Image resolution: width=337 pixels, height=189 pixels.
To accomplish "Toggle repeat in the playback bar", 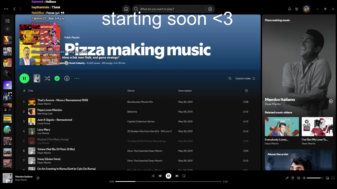I will [x=184, y=176].
